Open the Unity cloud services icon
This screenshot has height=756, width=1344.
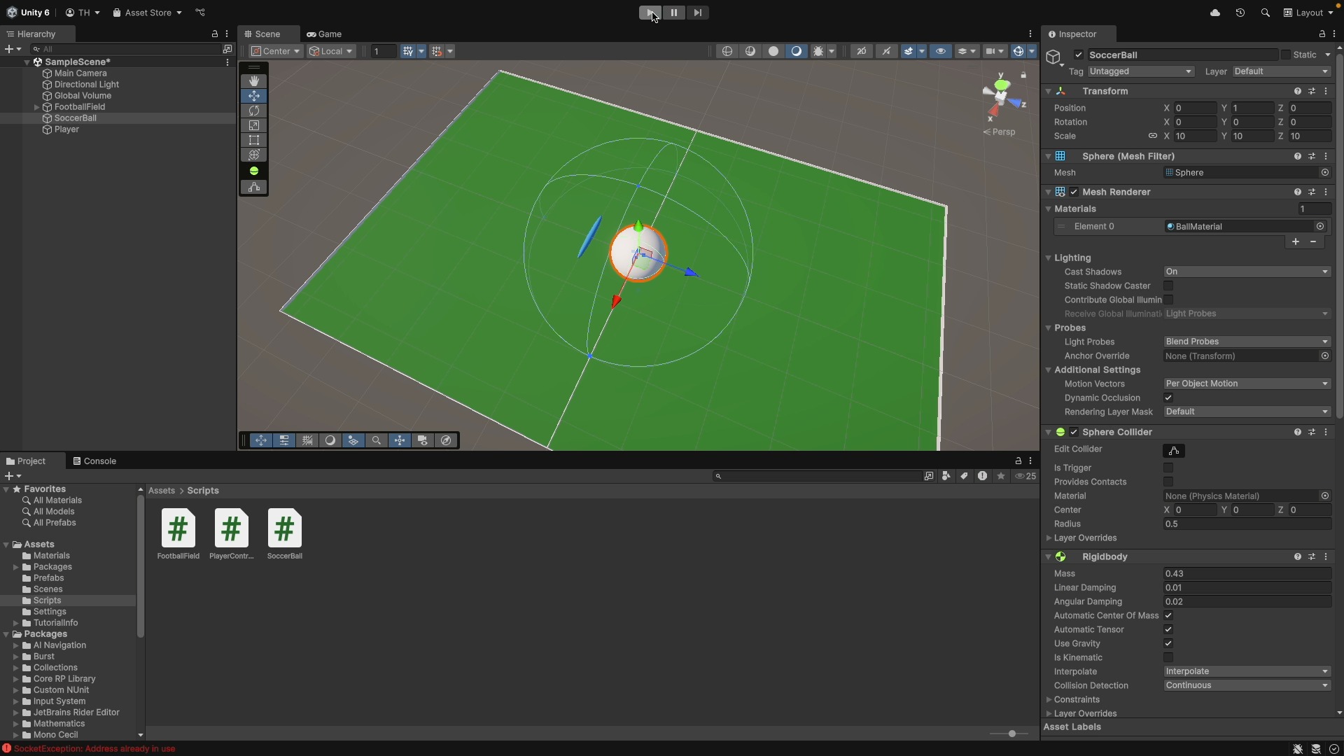[x=1215, y=13]
